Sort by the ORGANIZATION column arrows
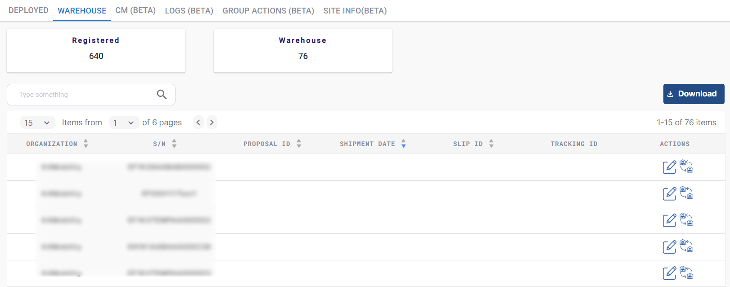The image size is (730, 287). tap(86, 144)
